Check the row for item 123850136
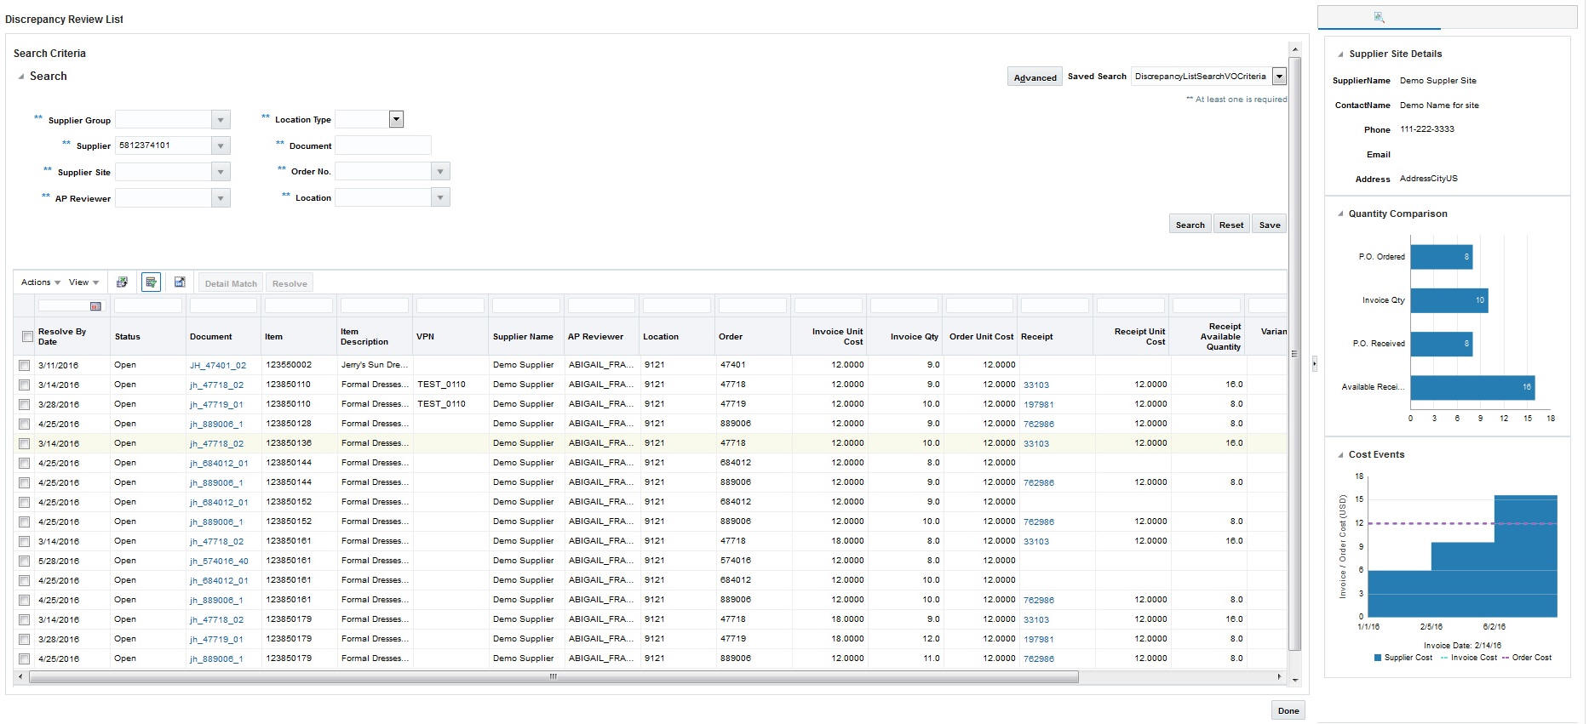The height and width of the screenshot is (724, 1589). coord(25,444)
